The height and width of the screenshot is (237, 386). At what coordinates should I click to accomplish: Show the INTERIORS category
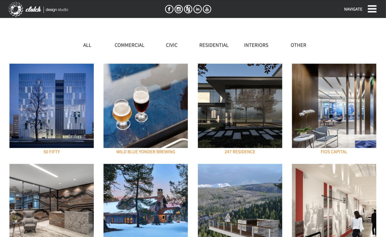coord(256,45)
